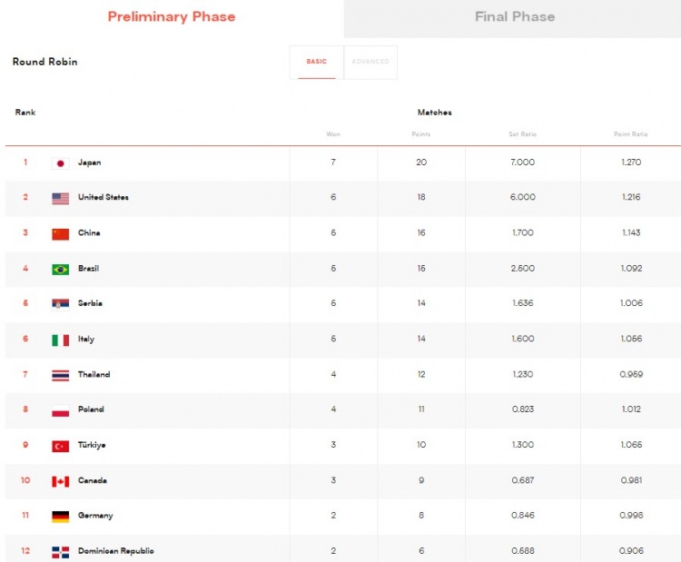Screen dimensions: 681x562
Task: Click the Japan flag icon
Action: pos(60,163)
